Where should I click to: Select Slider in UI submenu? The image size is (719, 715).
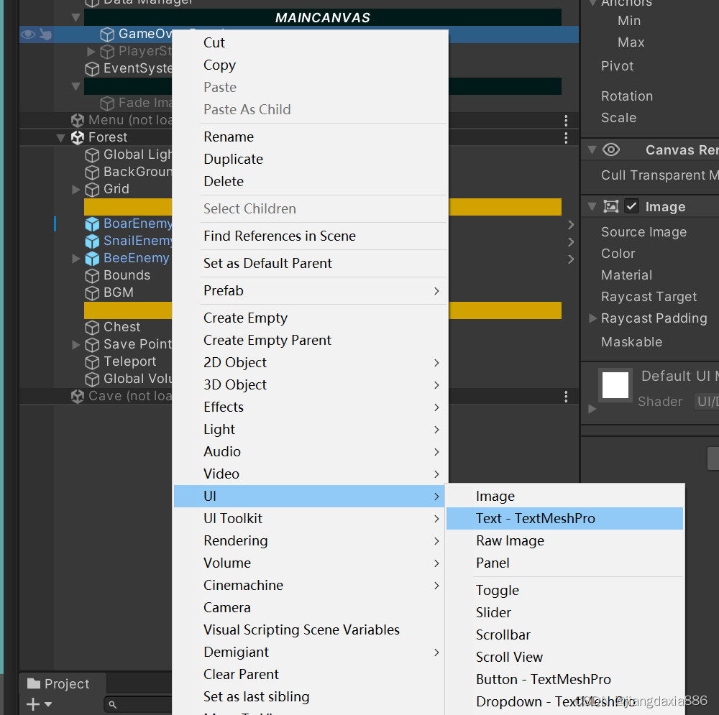tap(564, 612)
